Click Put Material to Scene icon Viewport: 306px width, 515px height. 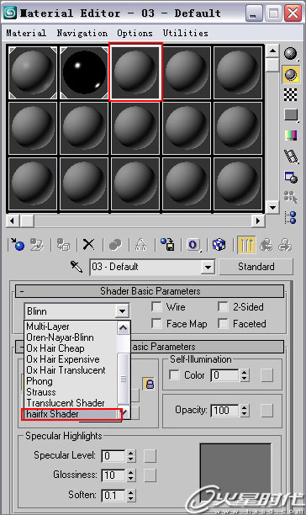coord(37,244)
